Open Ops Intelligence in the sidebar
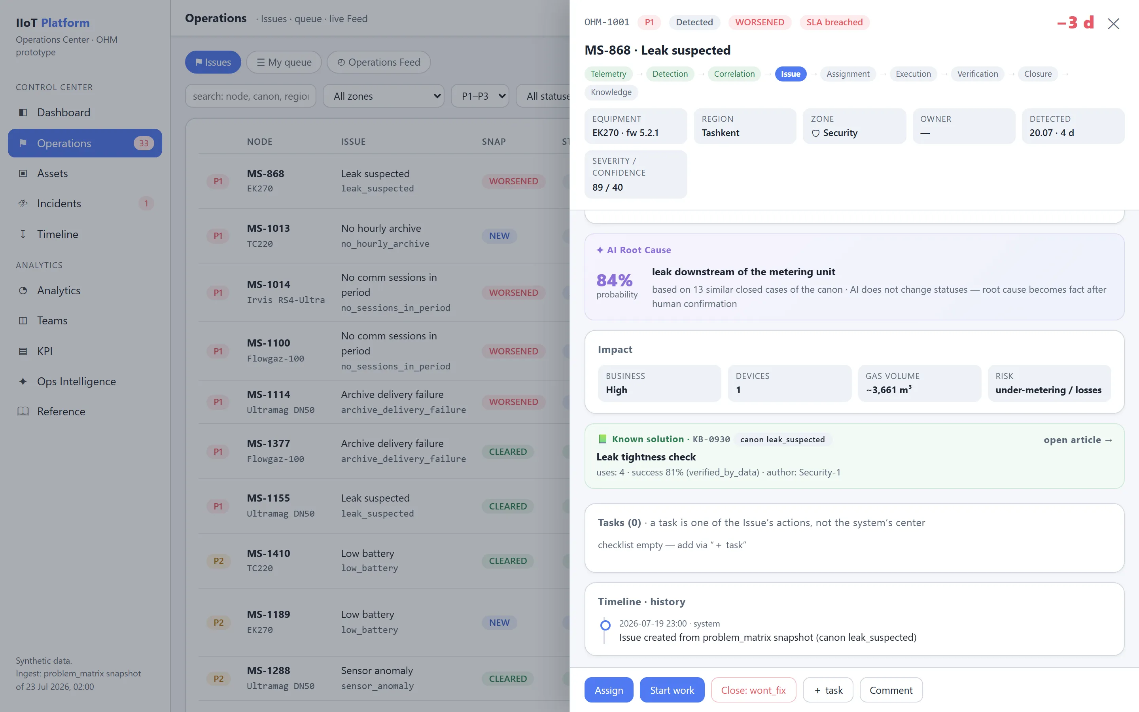1139x712 pixels. pyautogui.click(x=85, y=381)
